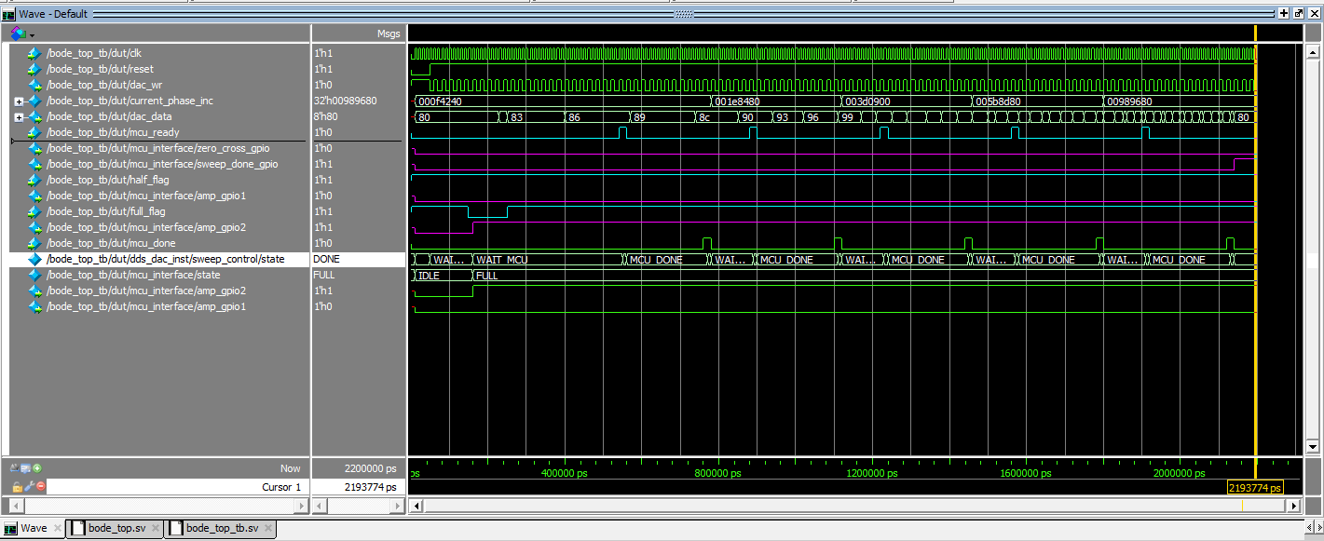
Task: Click the yellow cursor time label on timeline
Action: [1254, 488]
